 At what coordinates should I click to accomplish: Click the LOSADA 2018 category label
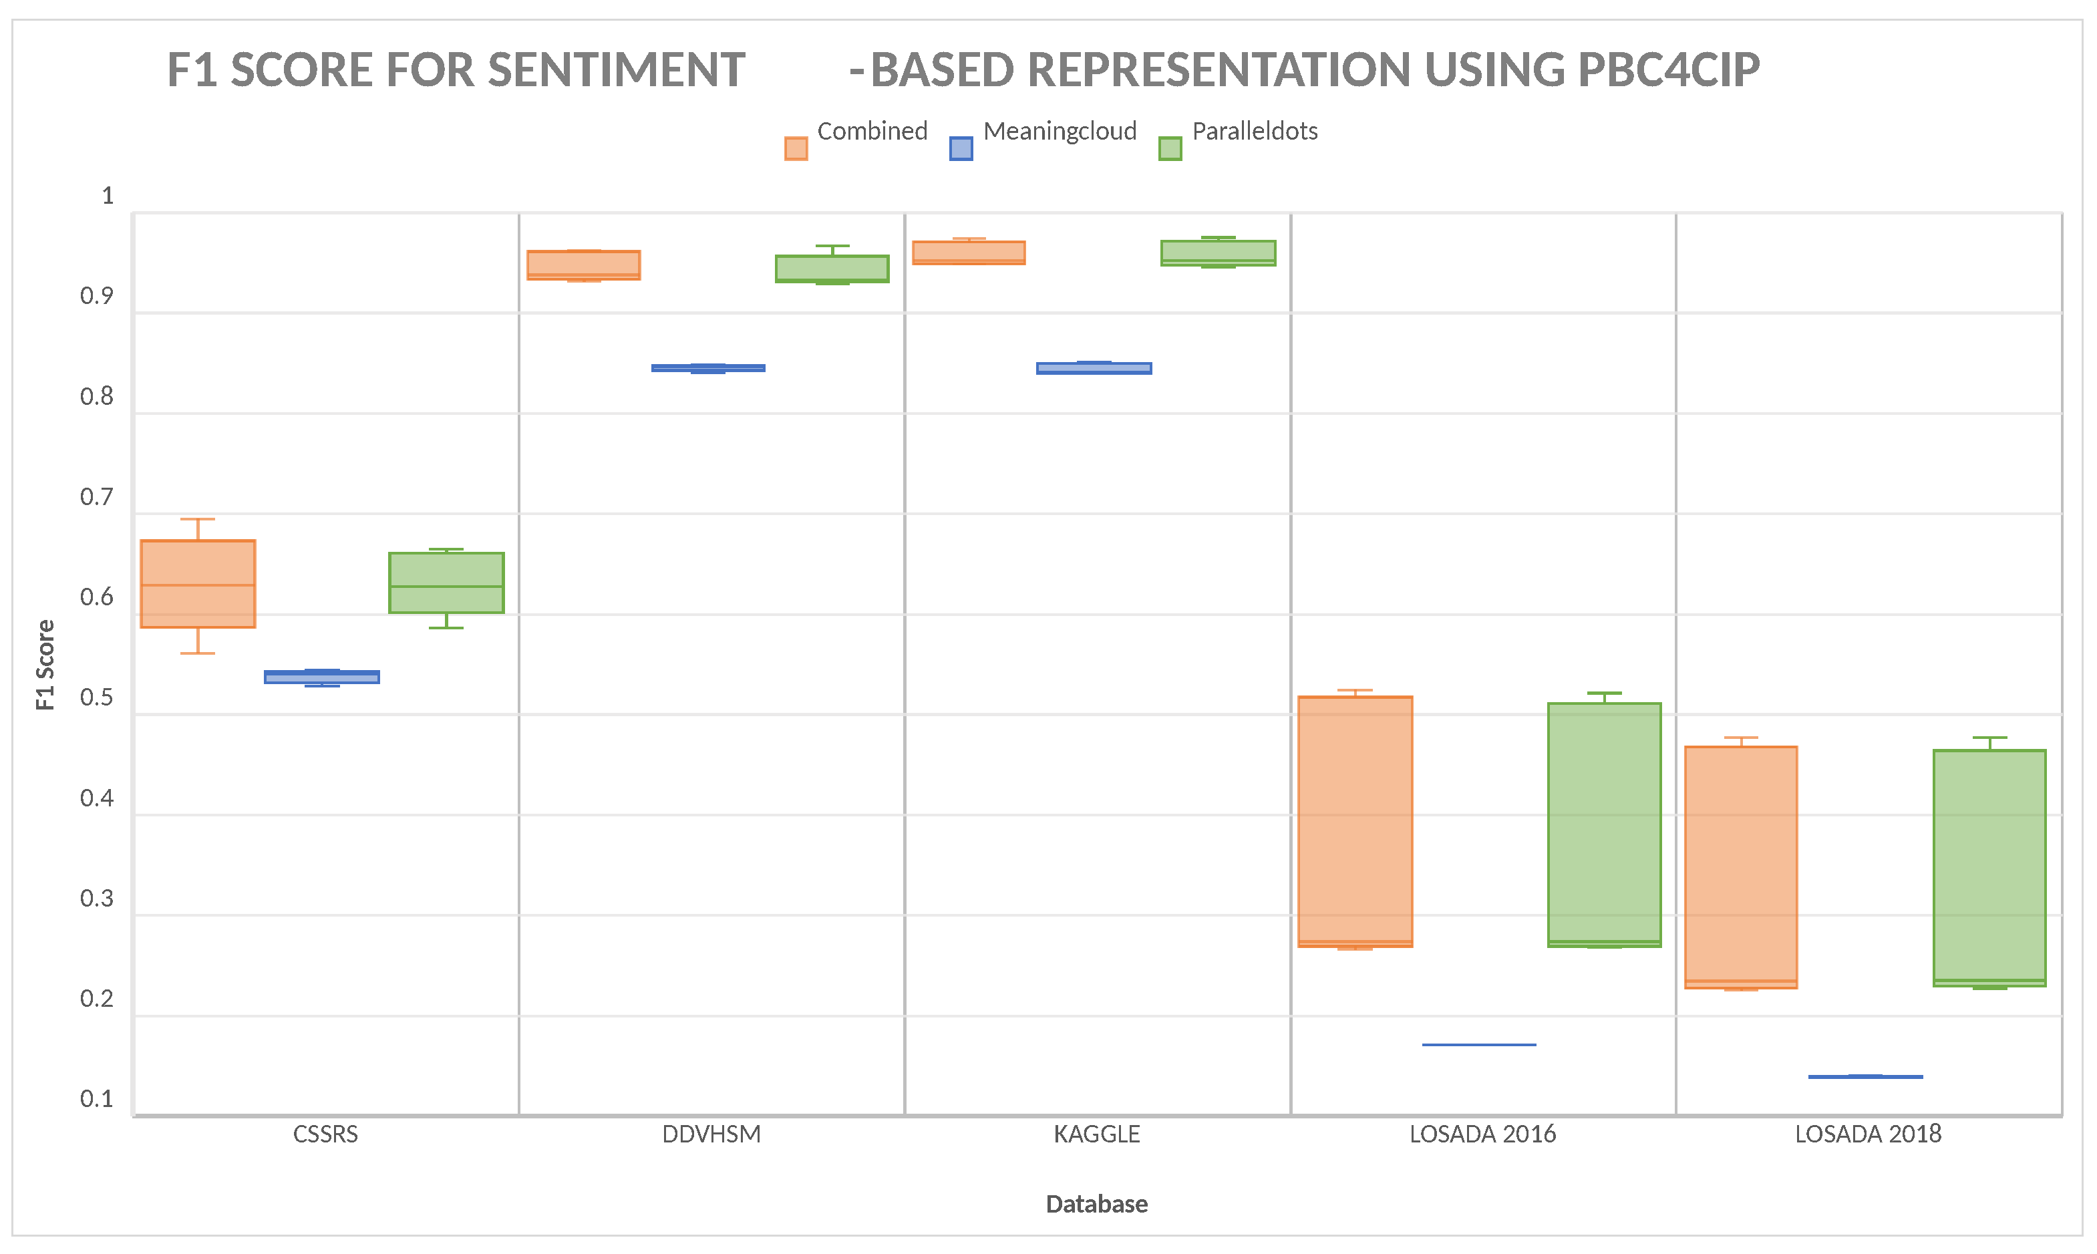tap(1867, 1134)
